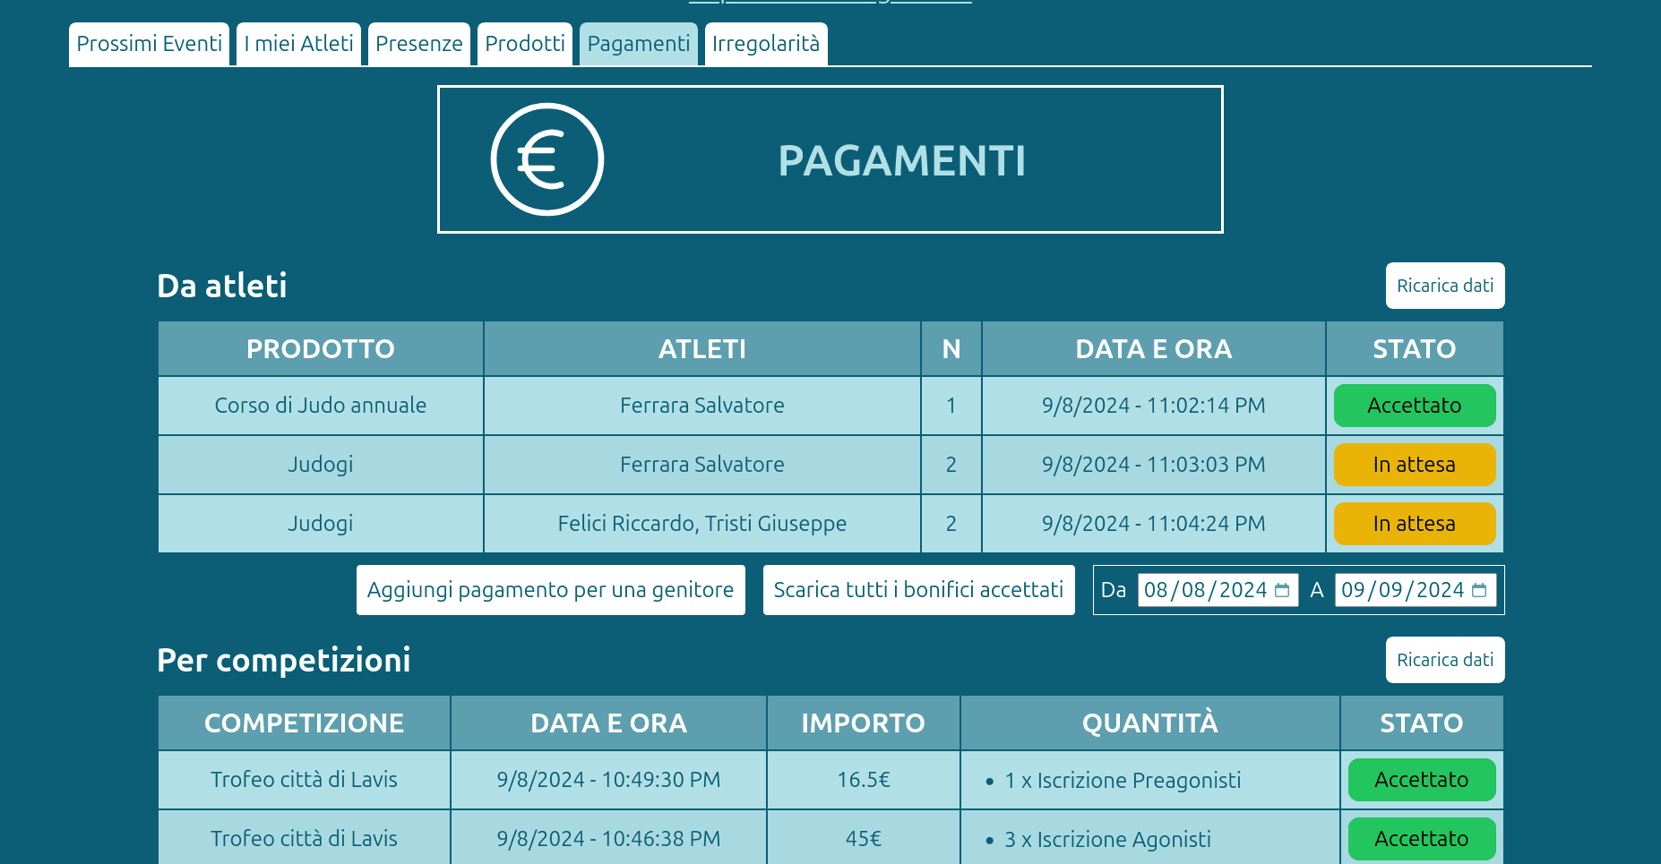Select the Prodotti tab

(x=524, y=44)
